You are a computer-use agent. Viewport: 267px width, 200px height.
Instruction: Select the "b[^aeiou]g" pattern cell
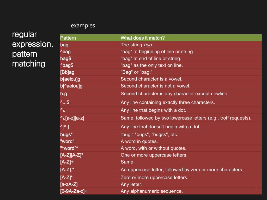click(x=71, y=86)
